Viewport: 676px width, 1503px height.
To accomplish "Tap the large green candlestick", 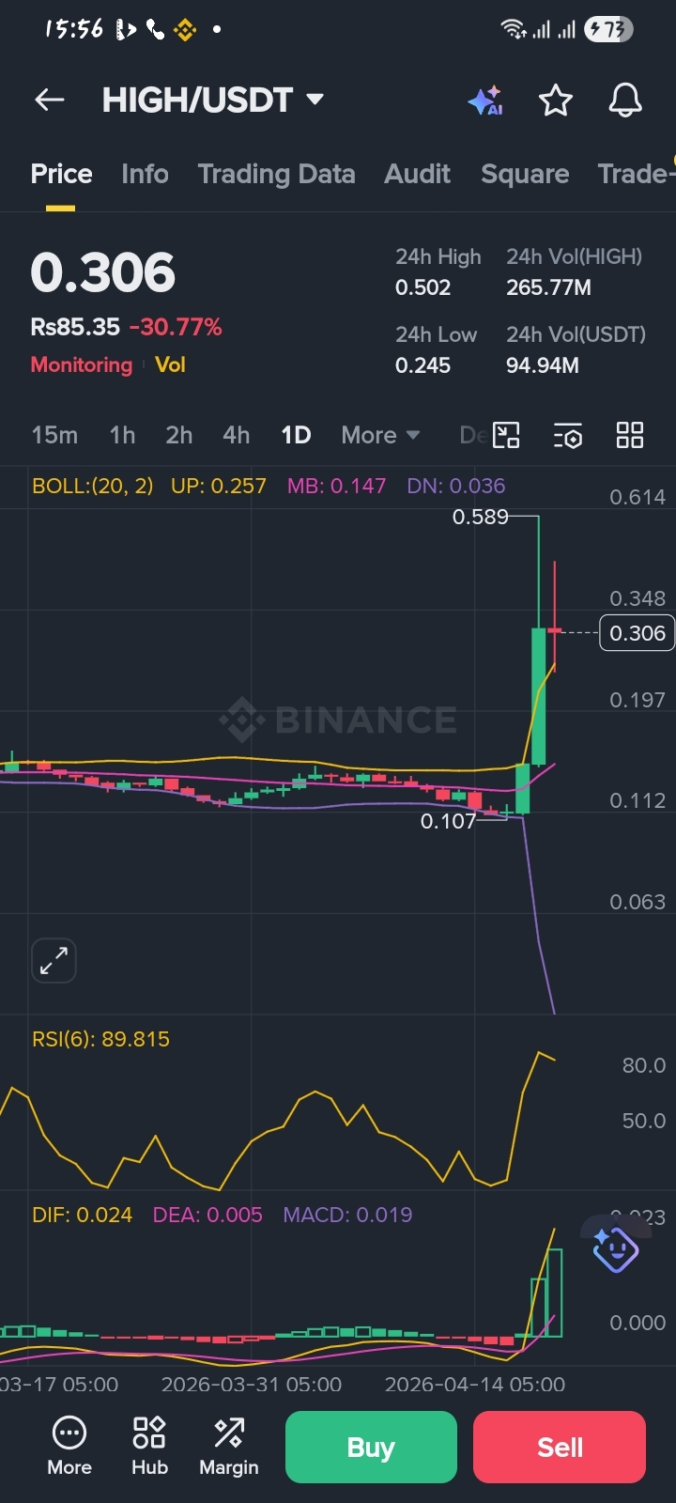I will click(539, 696).
